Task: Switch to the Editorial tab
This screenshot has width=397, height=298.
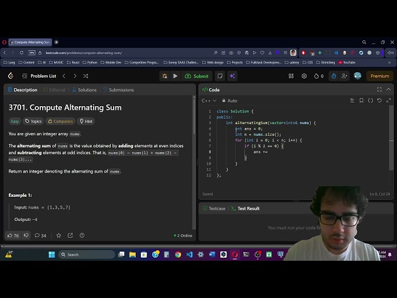Action: 54,89
